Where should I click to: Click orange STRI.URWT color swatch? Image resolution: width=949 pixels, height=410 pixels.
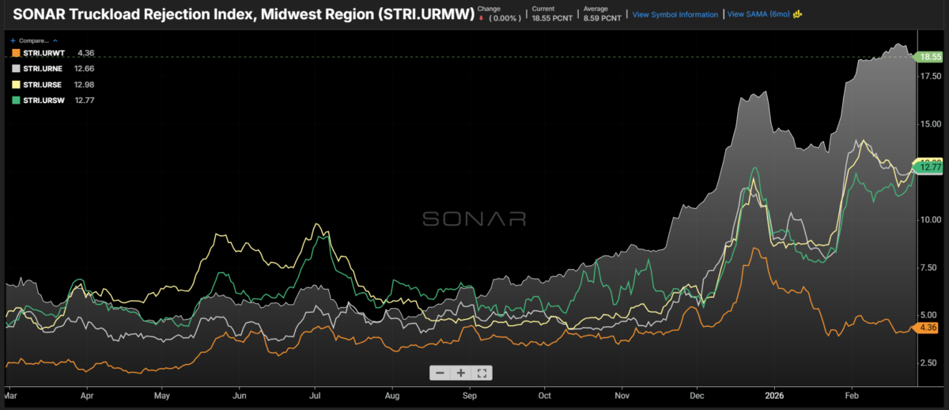tap(15, 53)
